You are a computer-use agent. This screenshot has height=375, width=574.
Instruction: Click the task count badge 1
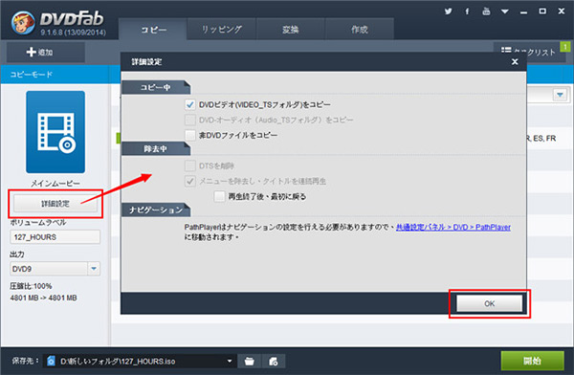pos(565,47)
